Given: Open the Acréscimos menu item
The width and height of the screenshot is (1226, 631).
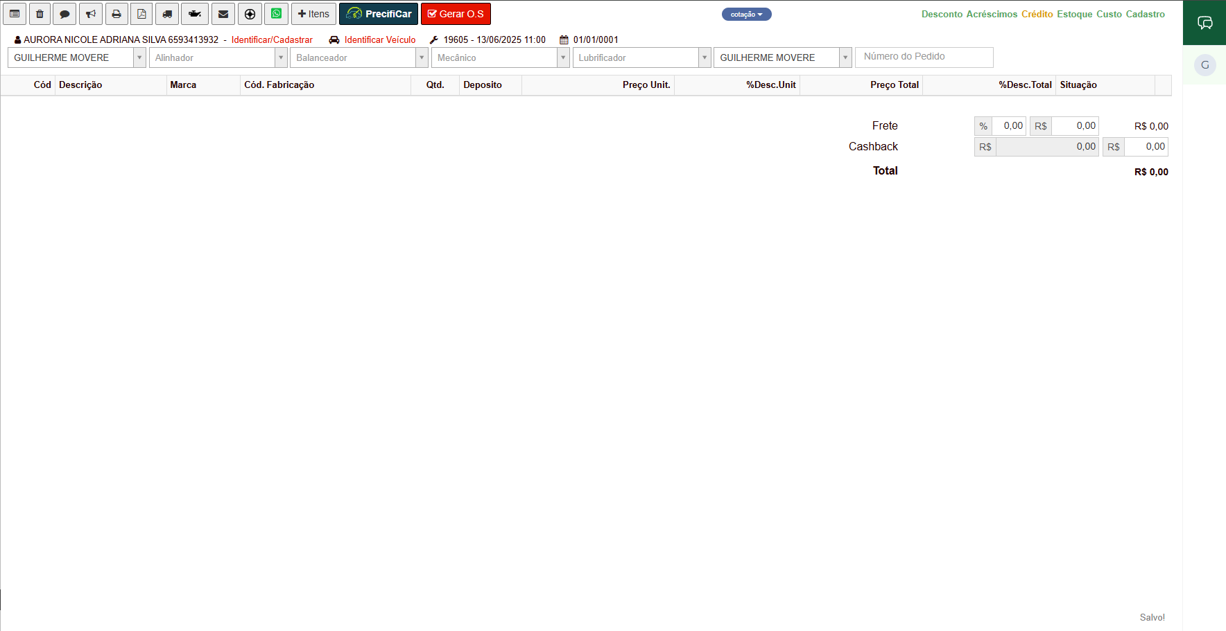Looking at the screenshot, I should (x=992, y=14).
